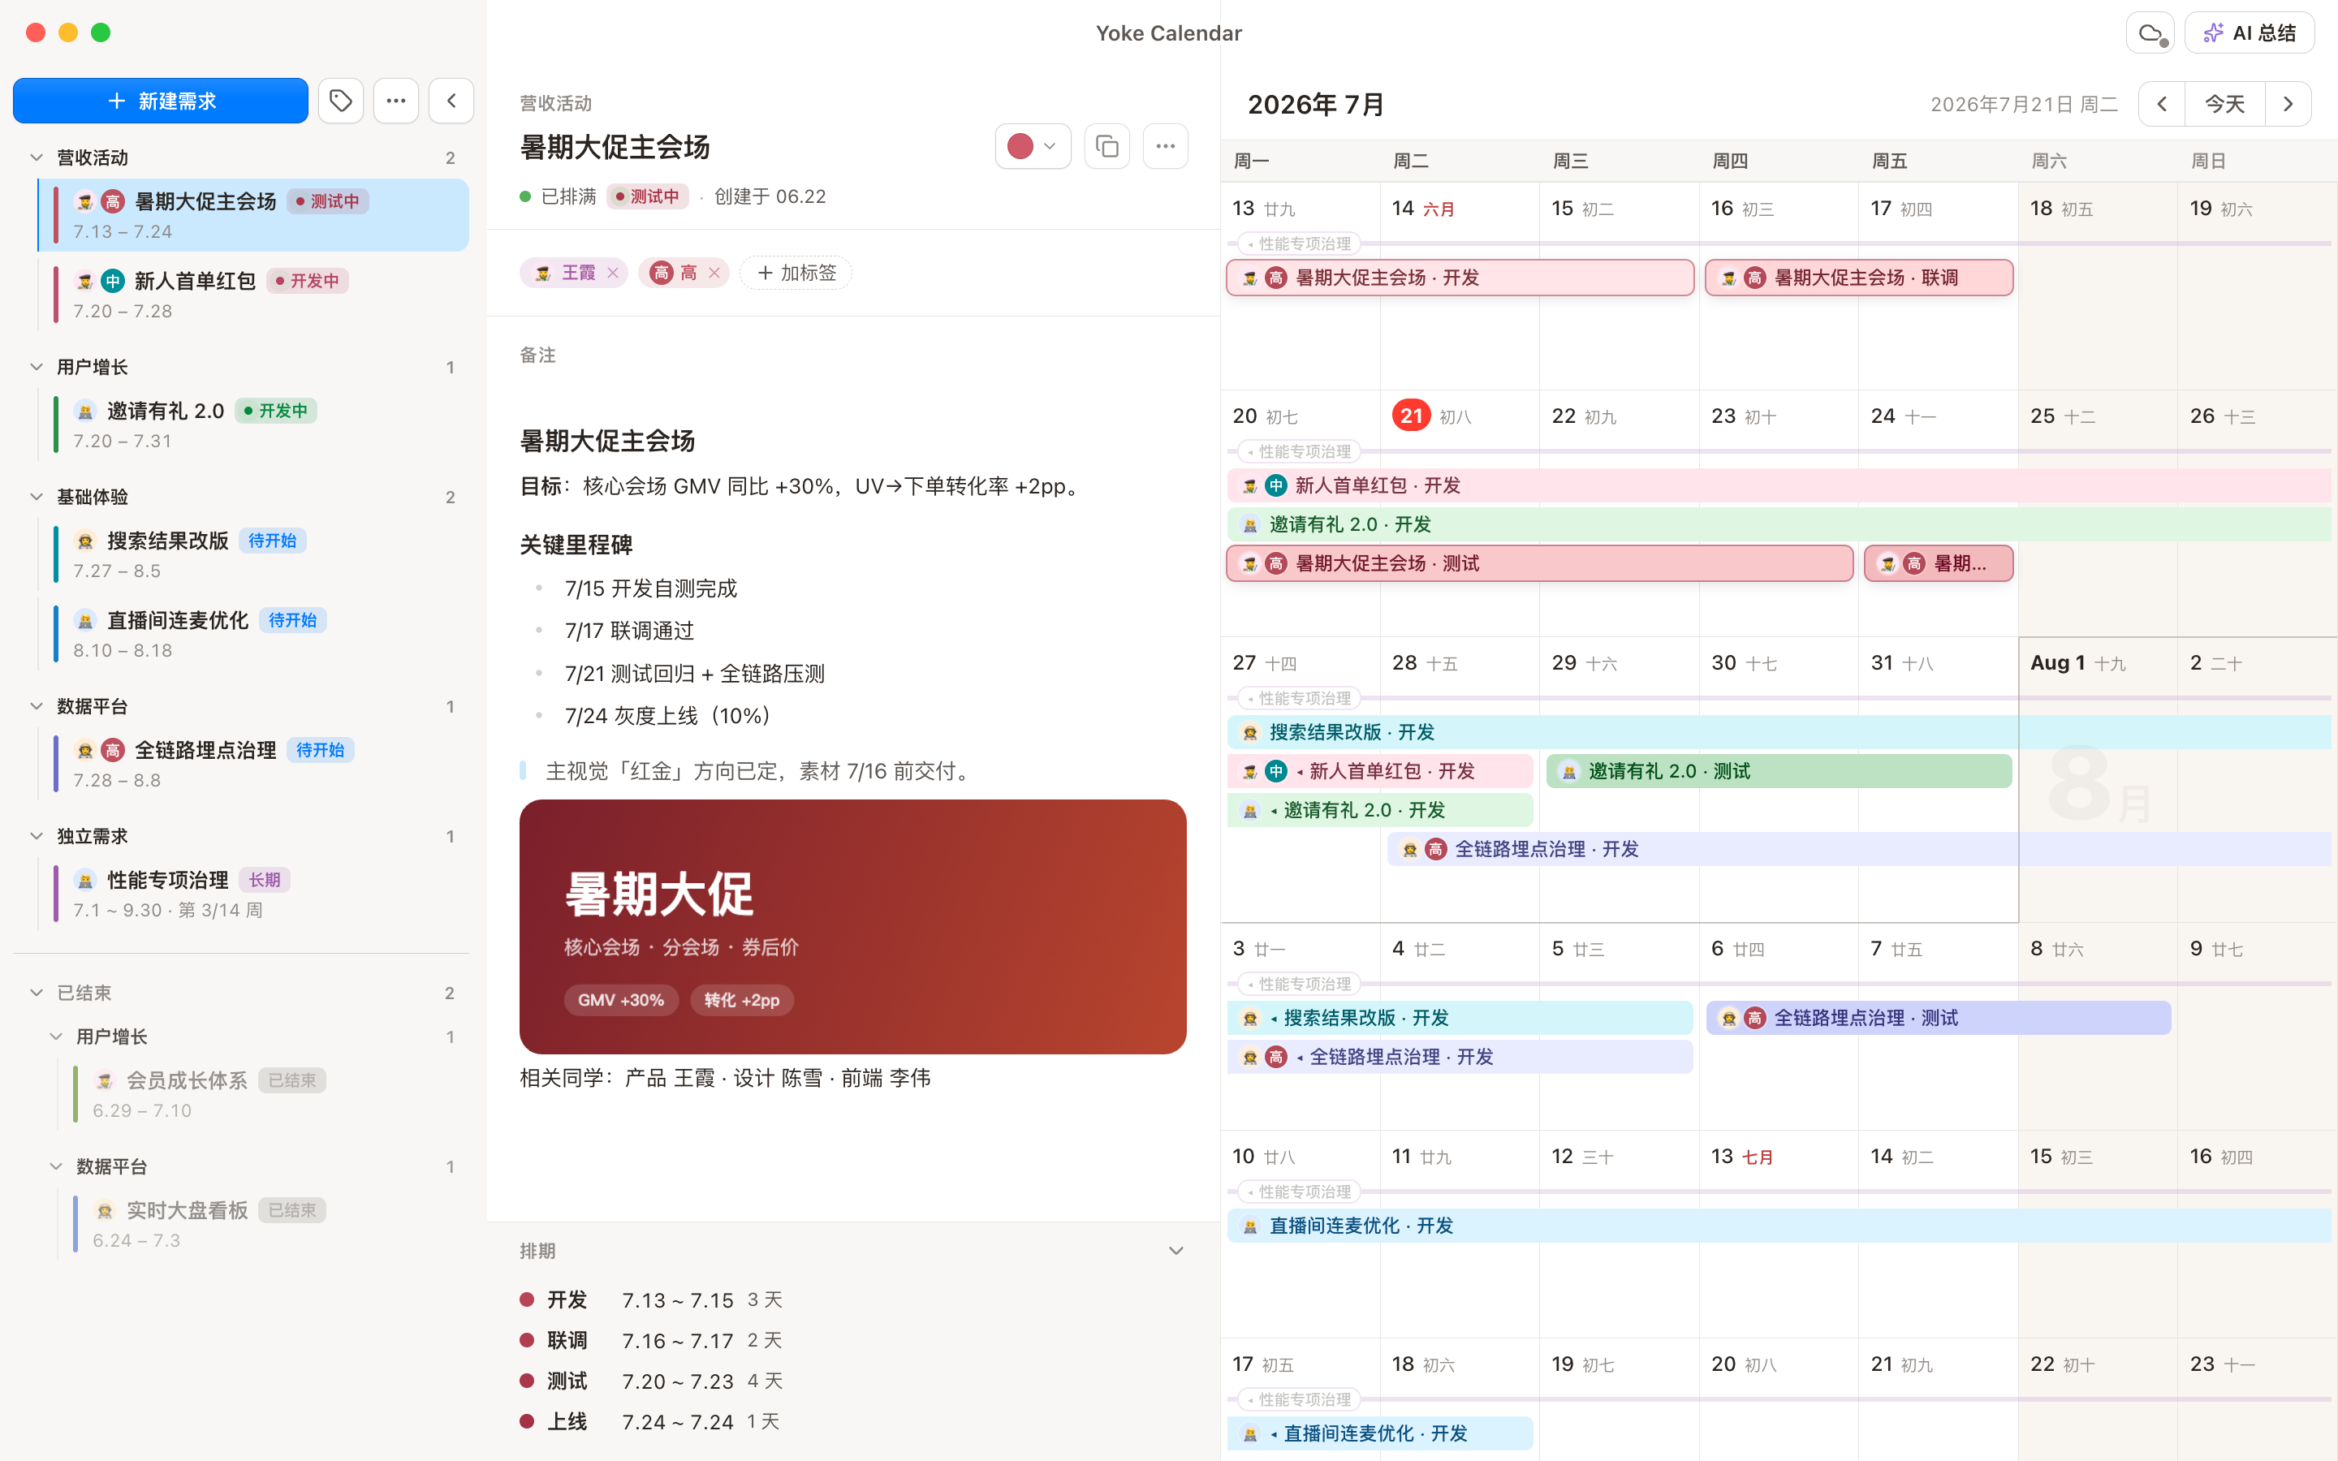
Task: Open AI 总结
Action: pos(2250,34)
